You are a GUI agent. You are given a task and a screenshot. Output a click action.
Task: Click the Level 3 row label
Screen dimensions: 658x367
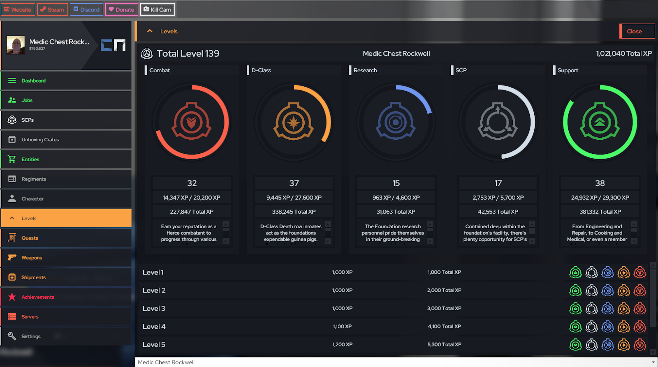154,309
